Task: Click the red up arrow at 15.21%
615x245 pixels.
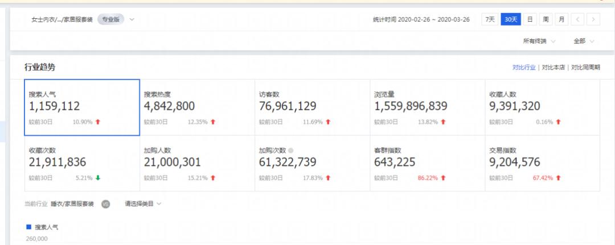Action: point(213,178)
